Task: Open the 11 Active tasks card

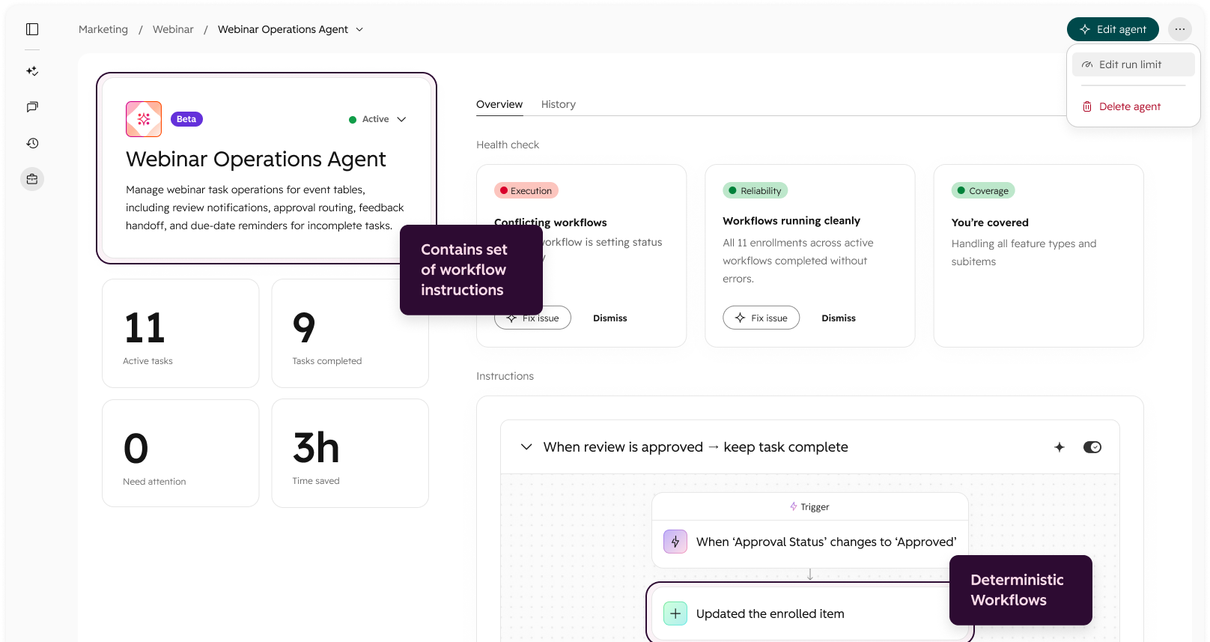Action: click(x=180, y=333)
